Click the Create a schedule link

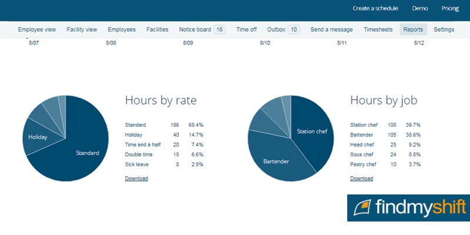pyautogui.click(x=375, y=8)
